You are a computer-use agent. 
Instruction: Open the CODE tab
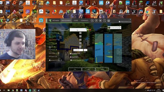[76, 20]
